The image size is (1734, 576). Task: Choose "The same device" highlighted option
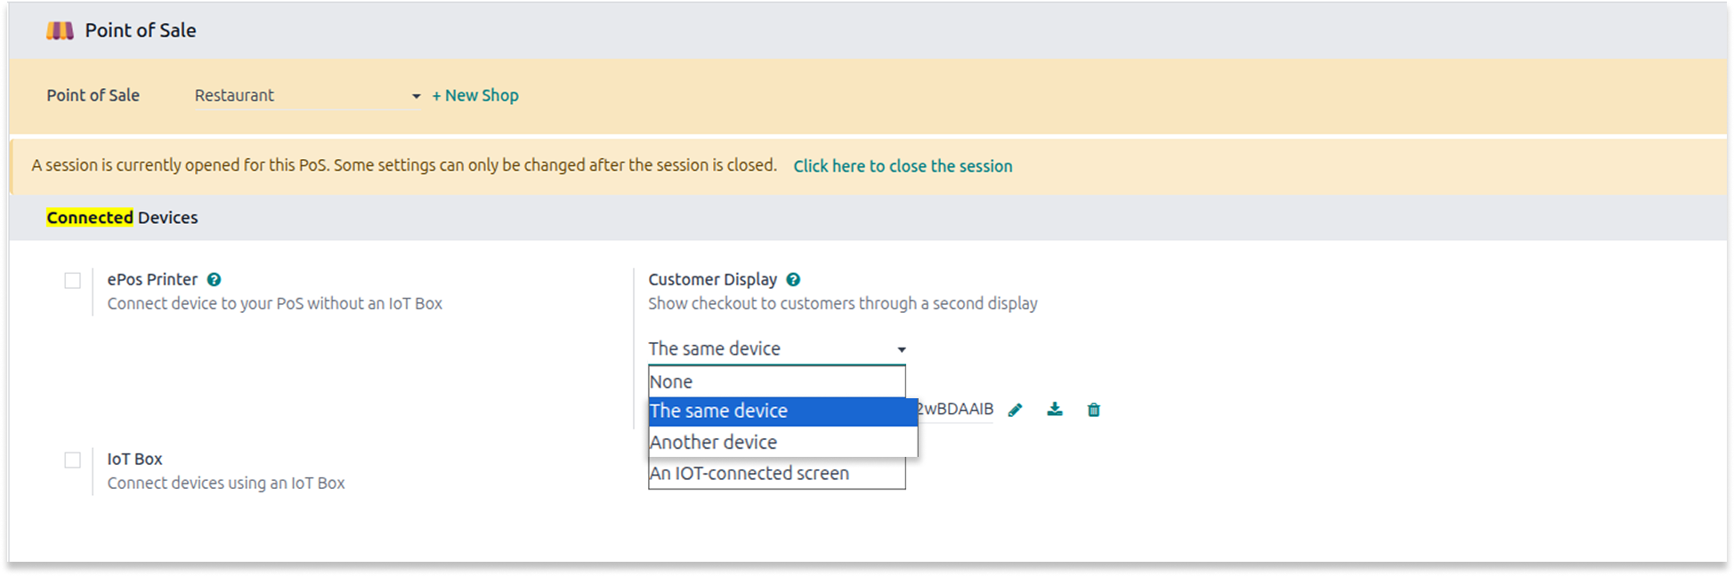pyautogui.click(x=782, y=412)
